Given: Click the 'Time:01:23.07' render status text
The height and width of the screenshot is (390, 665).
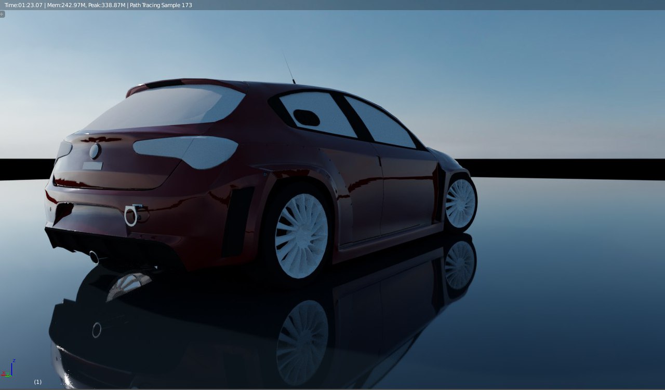Looking at the screenshot, I should point(23,5).
